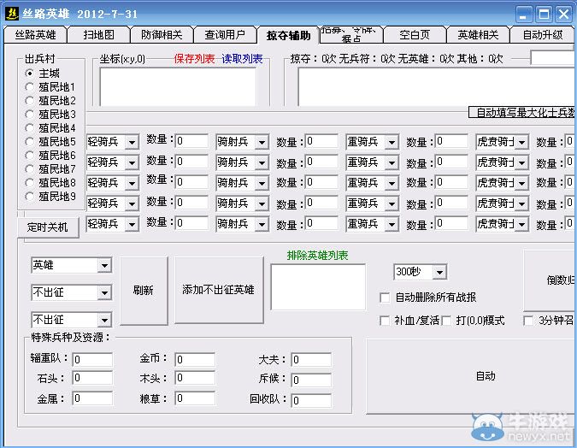Pick 殖民地7 from the village list

[x=29, y=169]
